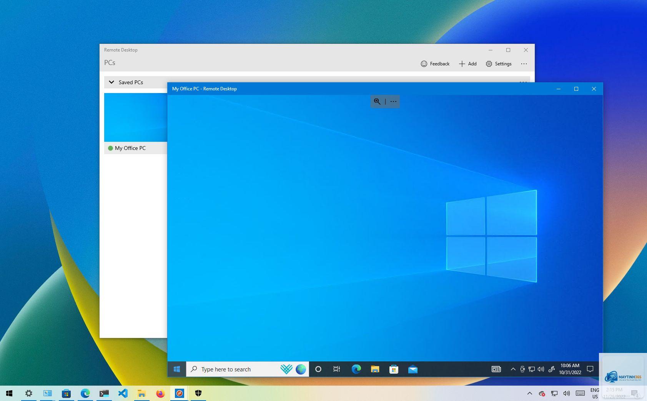The width and height of the screenshot is (647, 401).
Task: Switch input language ENG US in host tray
Action: coord(595,393)
